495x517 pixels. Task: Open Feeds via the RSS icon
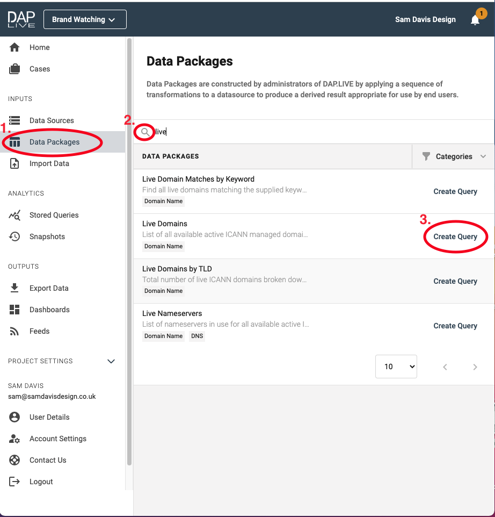point(14,331)
